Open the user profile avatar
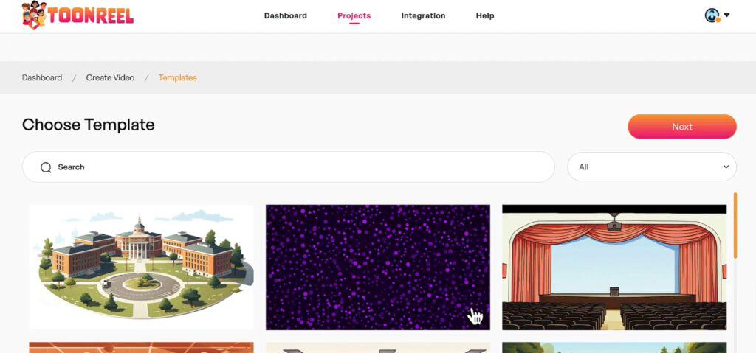Screen dimensions: 756x353 [712, 15]
